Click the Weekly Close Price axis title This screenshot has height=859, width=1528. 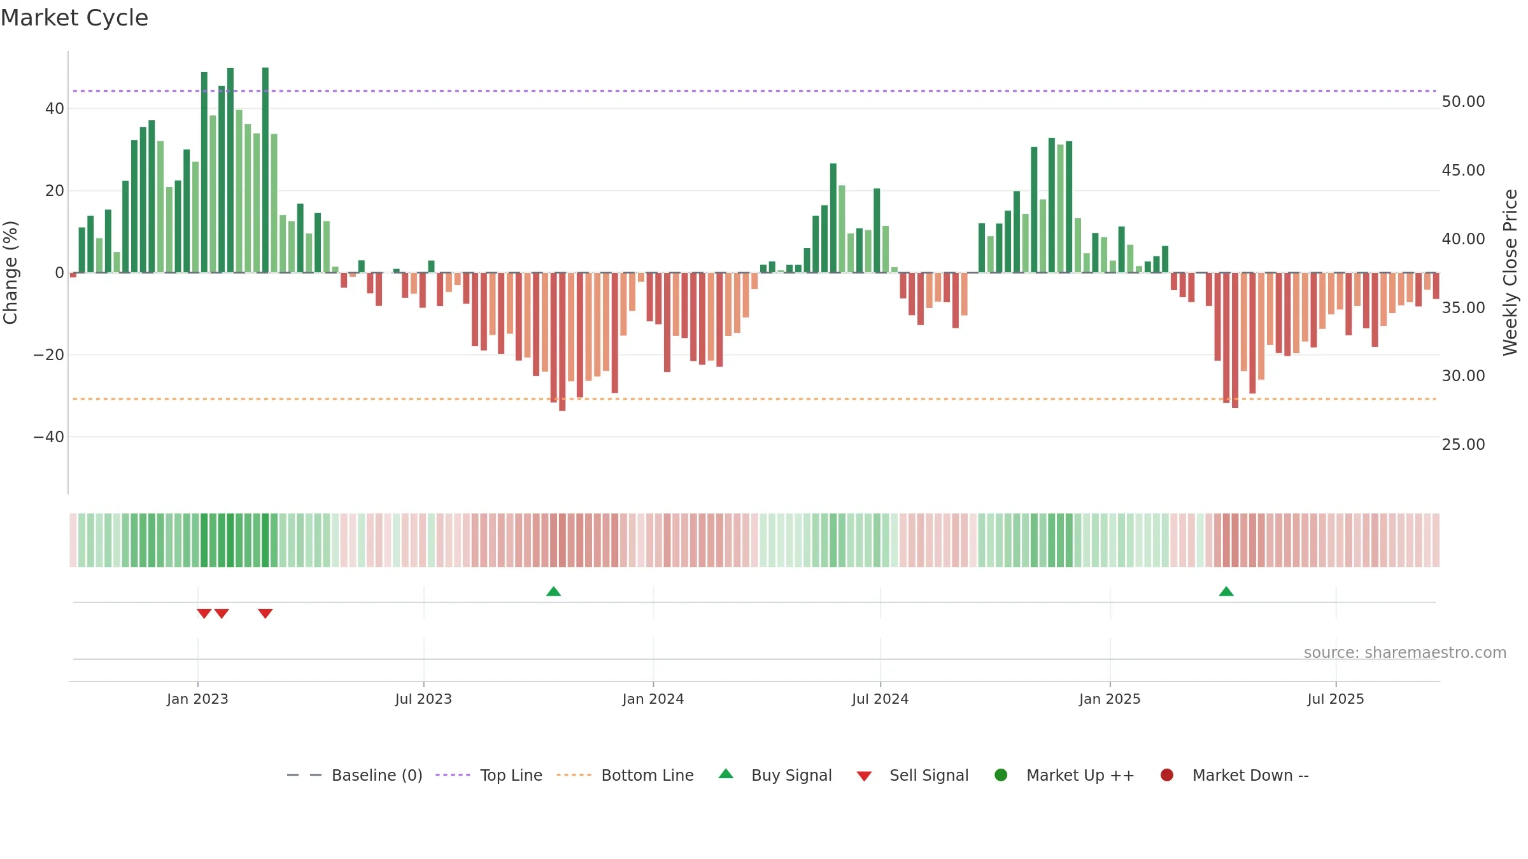(1510, 272)
